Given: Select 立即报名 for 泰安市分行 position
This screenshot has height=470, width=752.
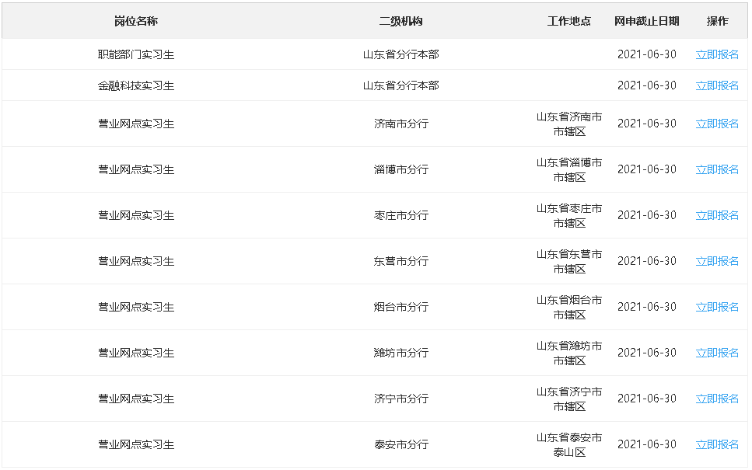Looking at the screenshot, I should [x=717, y=444].
